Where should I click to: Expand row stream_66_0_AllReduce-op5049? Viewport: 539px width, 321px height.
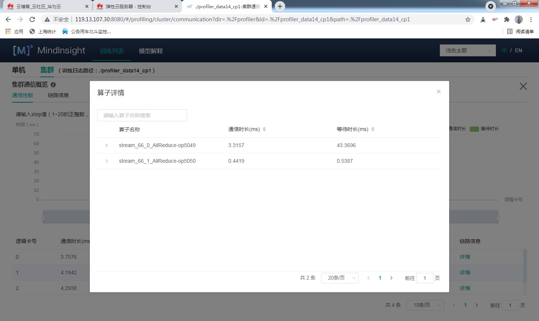107,145
